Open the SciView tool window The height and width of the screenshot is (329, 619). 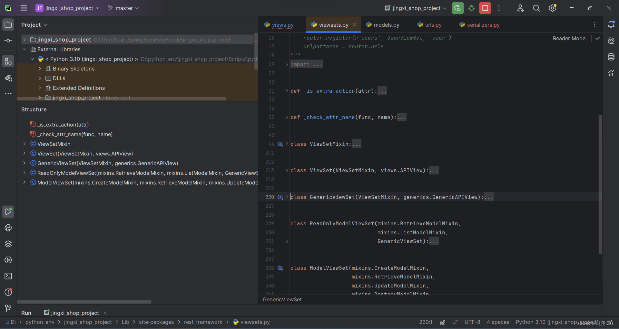coord(611,73)
